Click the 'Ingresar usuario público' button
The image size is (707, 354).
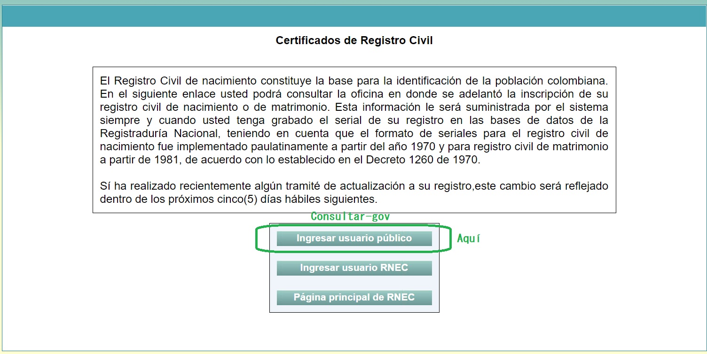click(x=354, y=239)
